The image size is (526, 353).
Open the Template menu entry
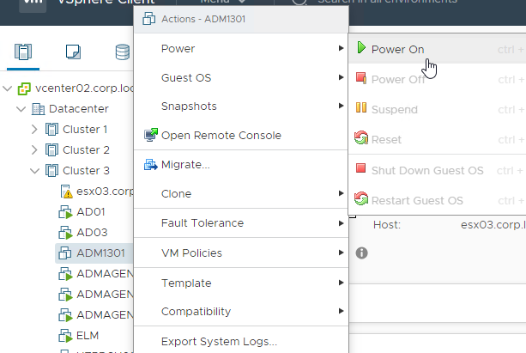click(x=241, y=283)
